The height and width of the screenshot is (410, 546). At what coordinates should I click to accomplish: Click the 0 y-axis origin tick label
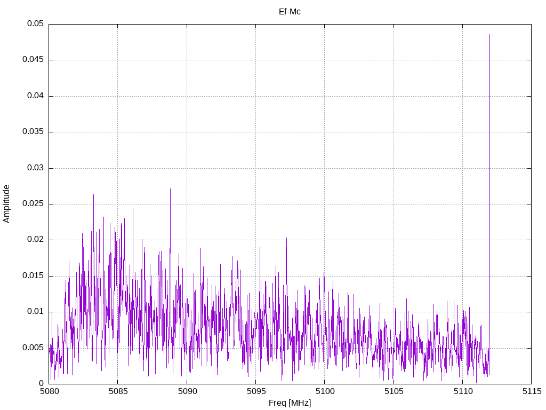pos(41,383)
